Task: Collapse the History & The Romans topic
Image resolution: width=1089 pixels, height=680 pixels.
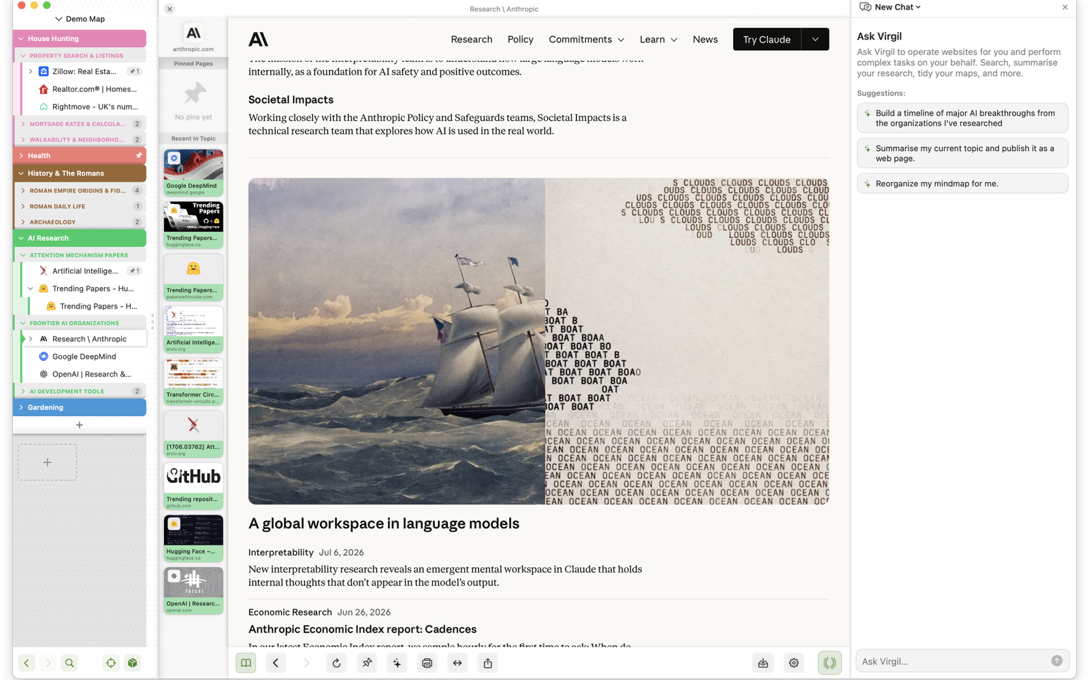Action: 21,173
